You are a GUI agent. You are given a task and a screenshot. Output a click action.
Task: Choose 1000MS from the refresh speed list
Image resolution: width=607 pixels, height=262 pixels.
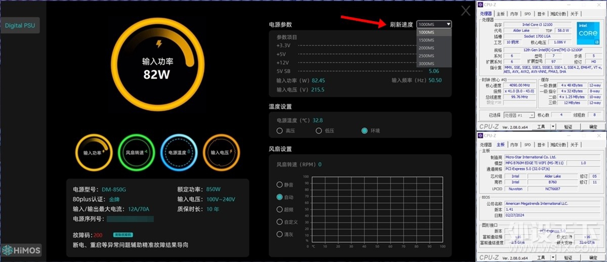434,32
